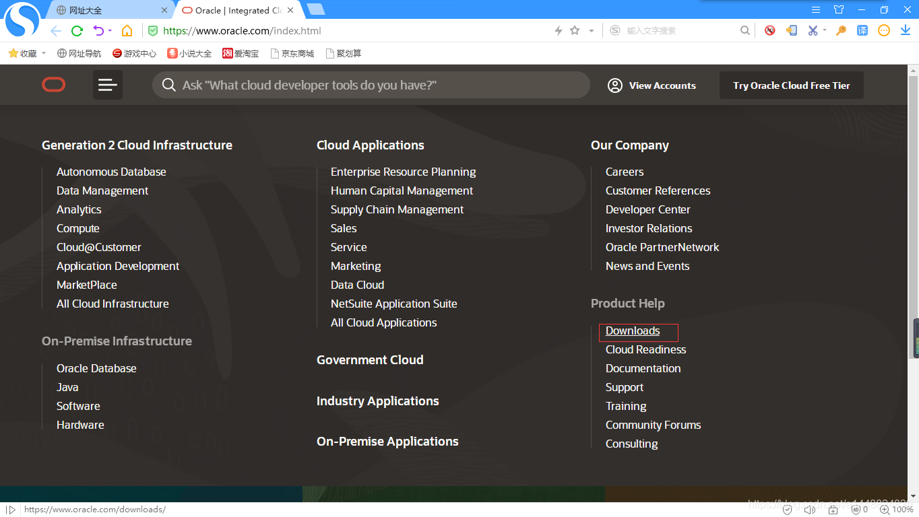Click the green shield site security icon
919x517 pixels.
point(153,31)
